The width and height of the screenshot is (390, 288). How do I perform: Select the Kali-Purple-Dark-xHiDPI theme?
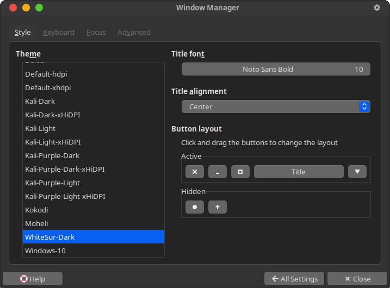pyautogui.click(x=94, y=169)
